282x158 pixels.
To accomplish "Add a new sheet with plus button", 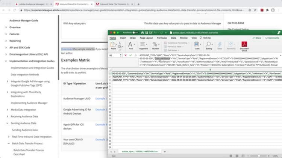I will (x=165, y=152).
